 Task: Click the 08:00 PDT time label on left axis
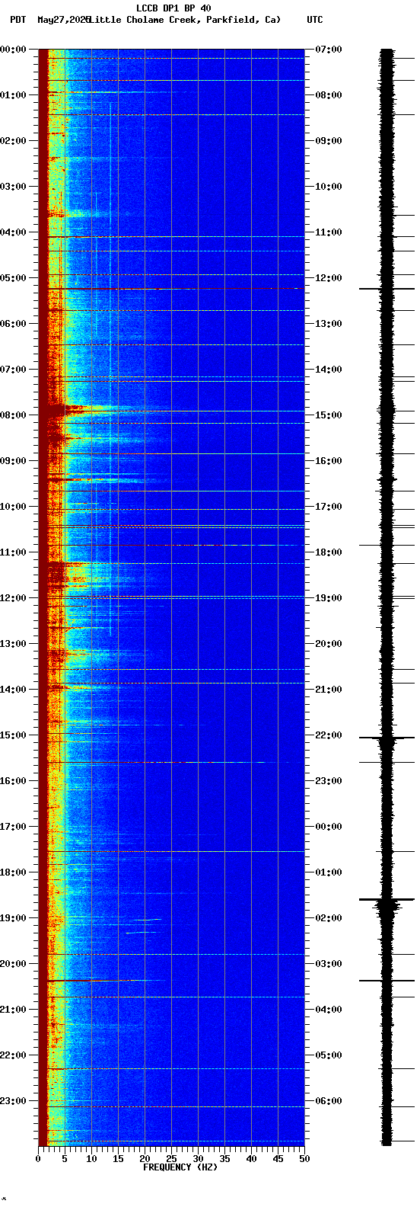[x=13, y=415]
